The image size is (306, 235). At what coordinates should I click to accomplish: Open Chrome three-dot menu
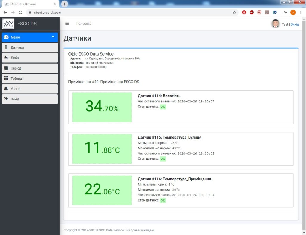[301, 13]
